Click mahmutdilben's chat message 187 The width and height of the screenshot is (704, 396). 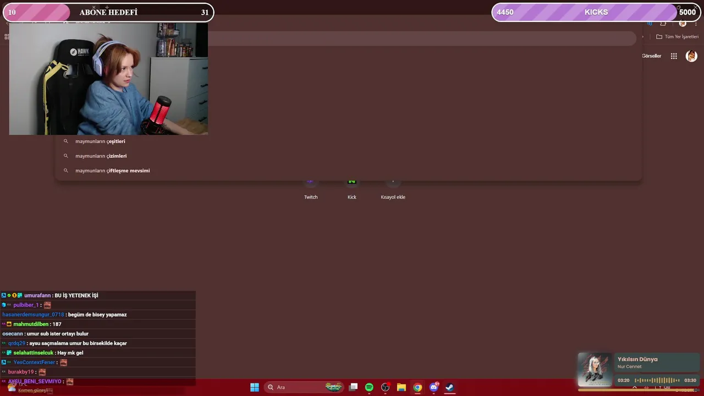(57, 324)
